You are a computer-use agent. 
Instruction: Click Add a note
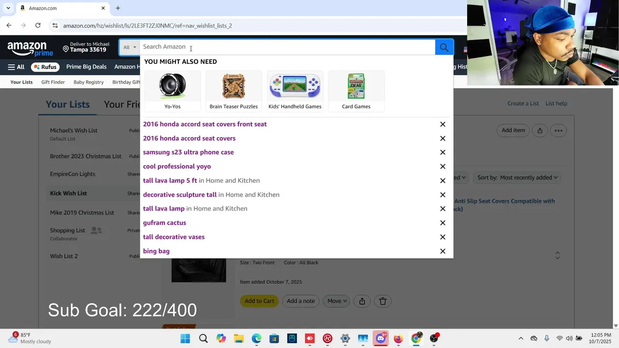[301, 301]
